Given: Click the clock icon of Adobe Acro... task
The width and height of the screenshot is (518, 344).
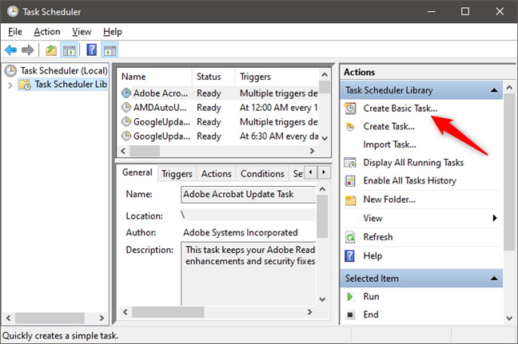Looking at the screenshot, I should [126, 93].
